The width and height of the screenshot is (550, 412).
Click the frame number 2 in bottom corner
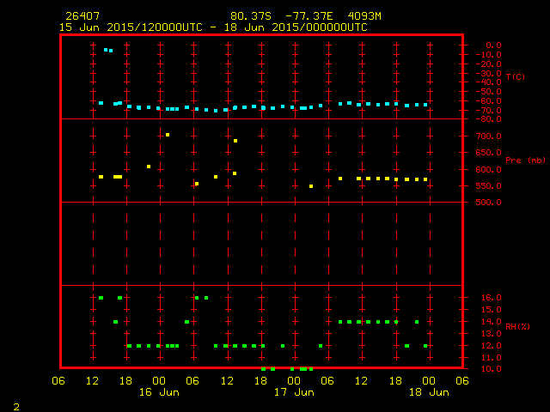click(15, 406)
